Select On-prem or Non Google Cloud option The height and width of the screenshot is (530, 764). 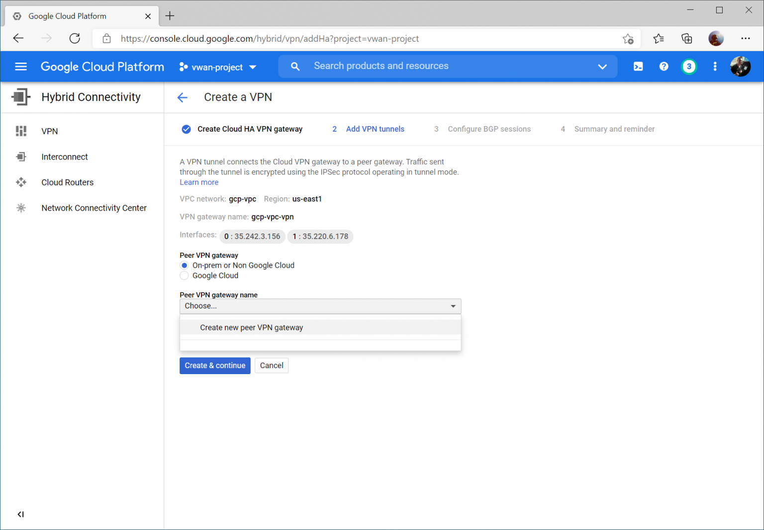[184, 265]
